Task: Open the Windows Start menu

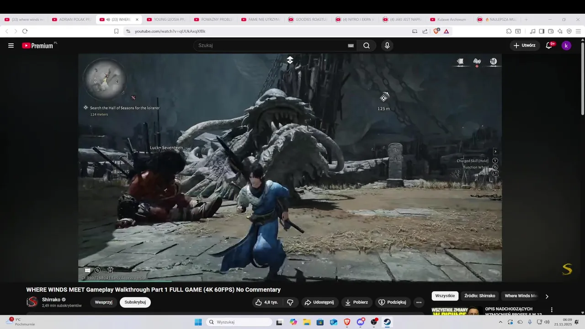Action: click(198, 322)
